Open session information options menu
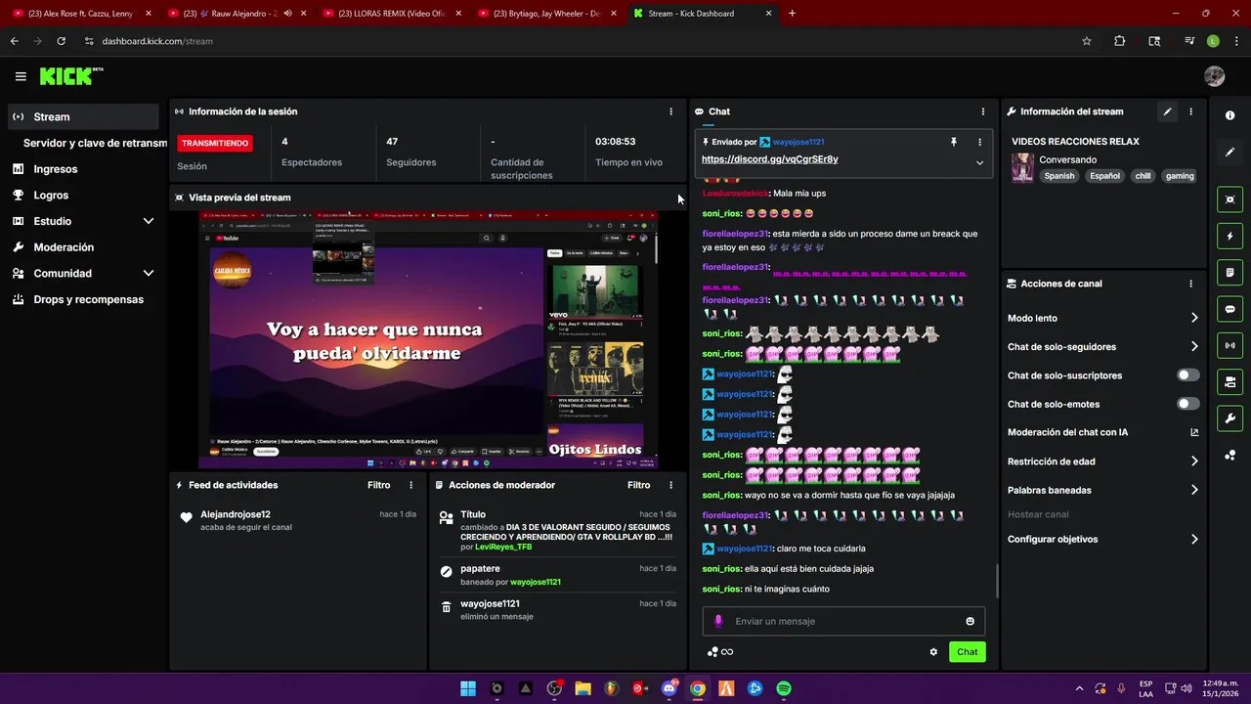Screen dimensions: 1251x704 (670, 111)
